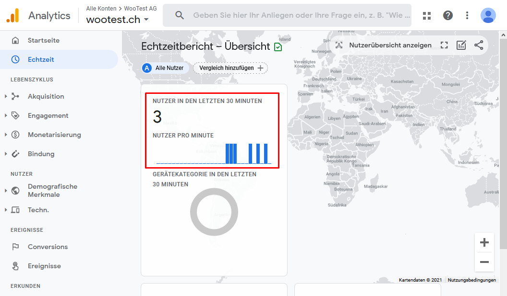Open the edit comparisons chart icon
Screen dimensions: 507x296
[x=461, y=45]
